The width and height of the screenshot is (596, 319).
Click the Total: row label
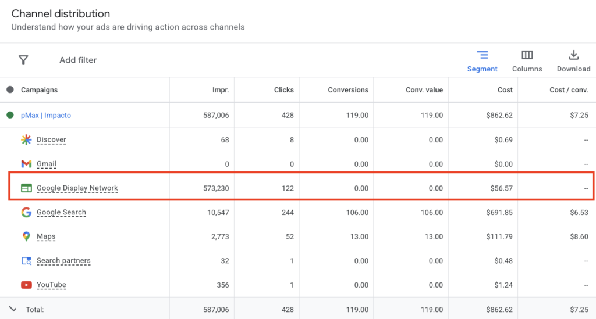point(34,310)
